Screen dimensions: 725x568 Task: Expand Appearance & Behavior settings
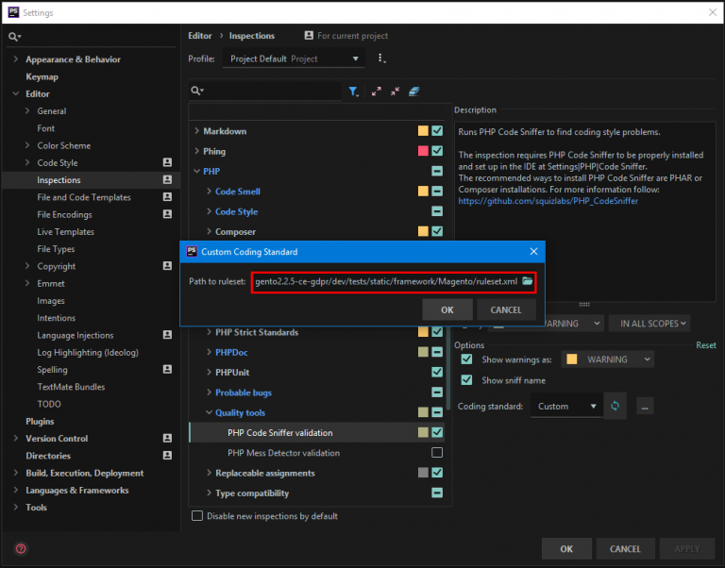click(x=16, y=59)
